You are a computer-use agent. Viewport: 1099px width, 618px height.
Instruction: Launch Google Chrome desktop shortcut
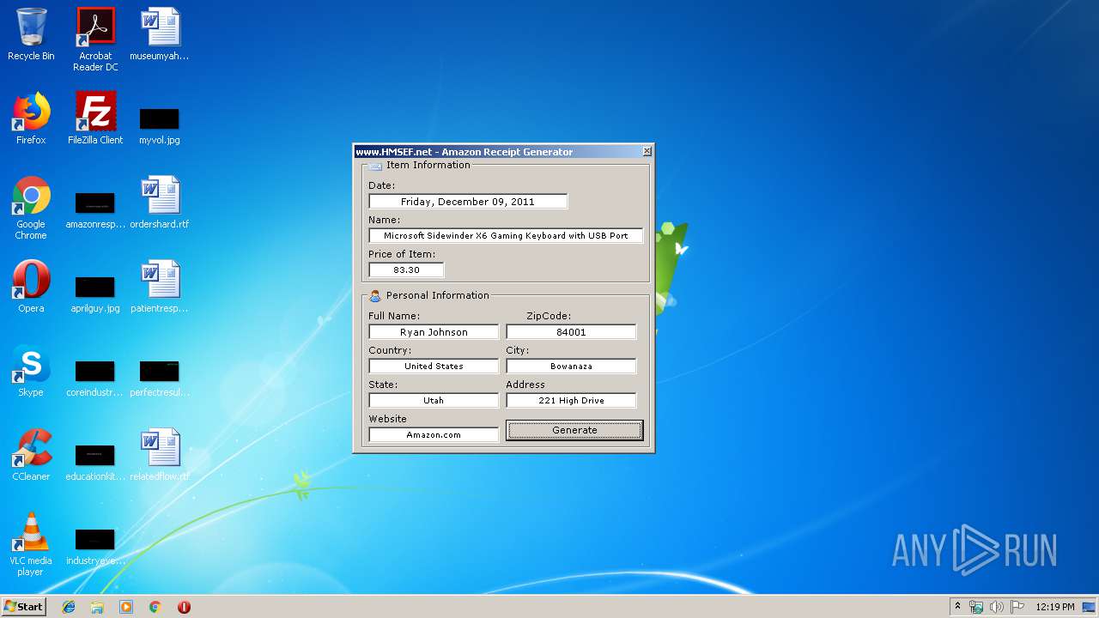click(31, 208)
